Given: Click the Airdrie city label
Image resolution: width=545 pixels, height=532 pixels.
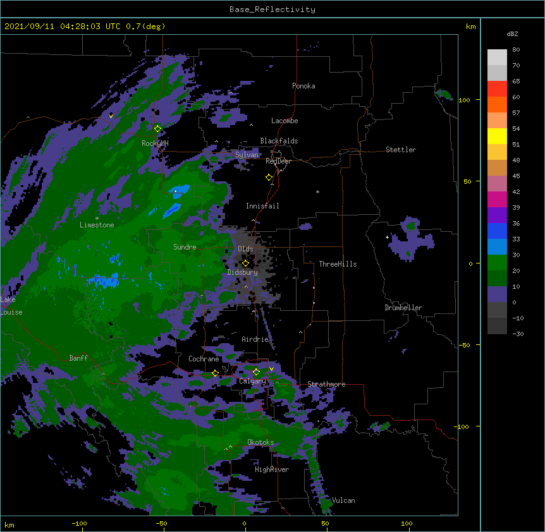Looking at the screenshot, I should 255,339.
